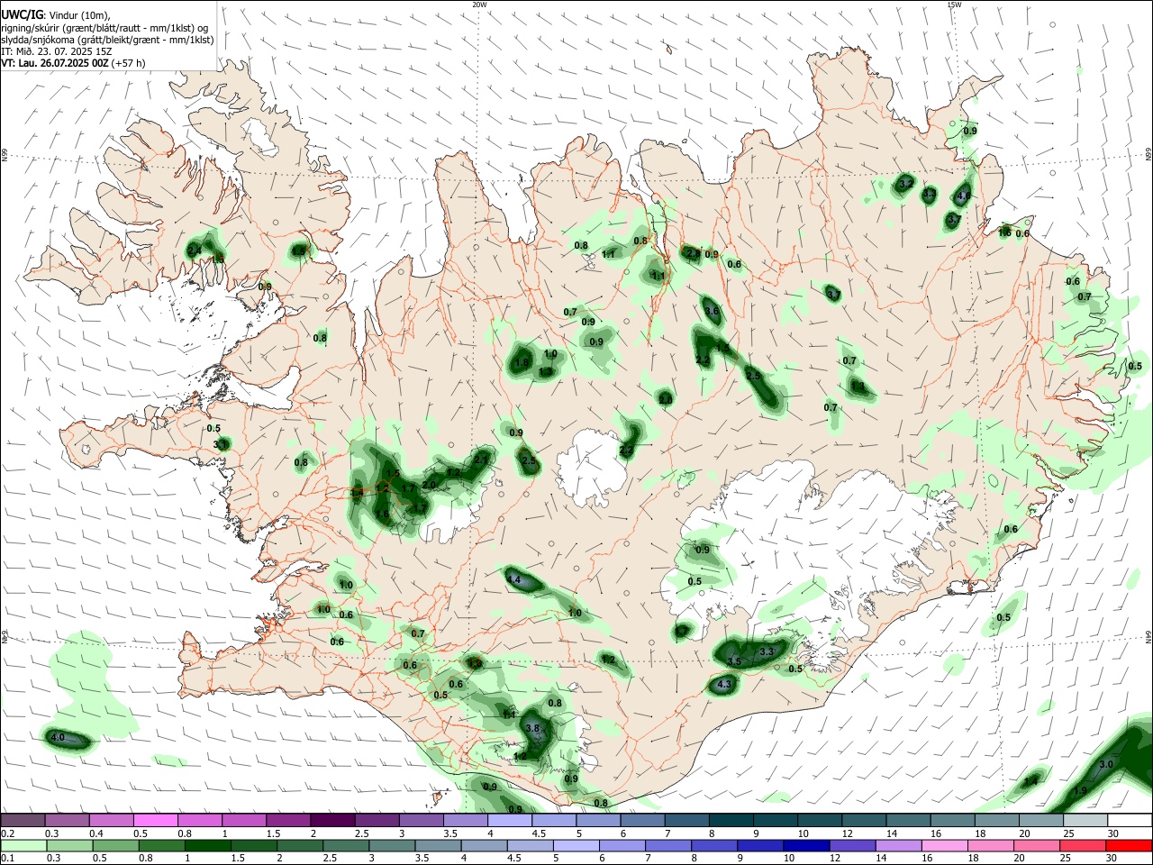This screenshot has width=1153, height=865.
Task: Pick the green swatch labeled 0.8 in the bottom scale row
Action: [162, 845]
